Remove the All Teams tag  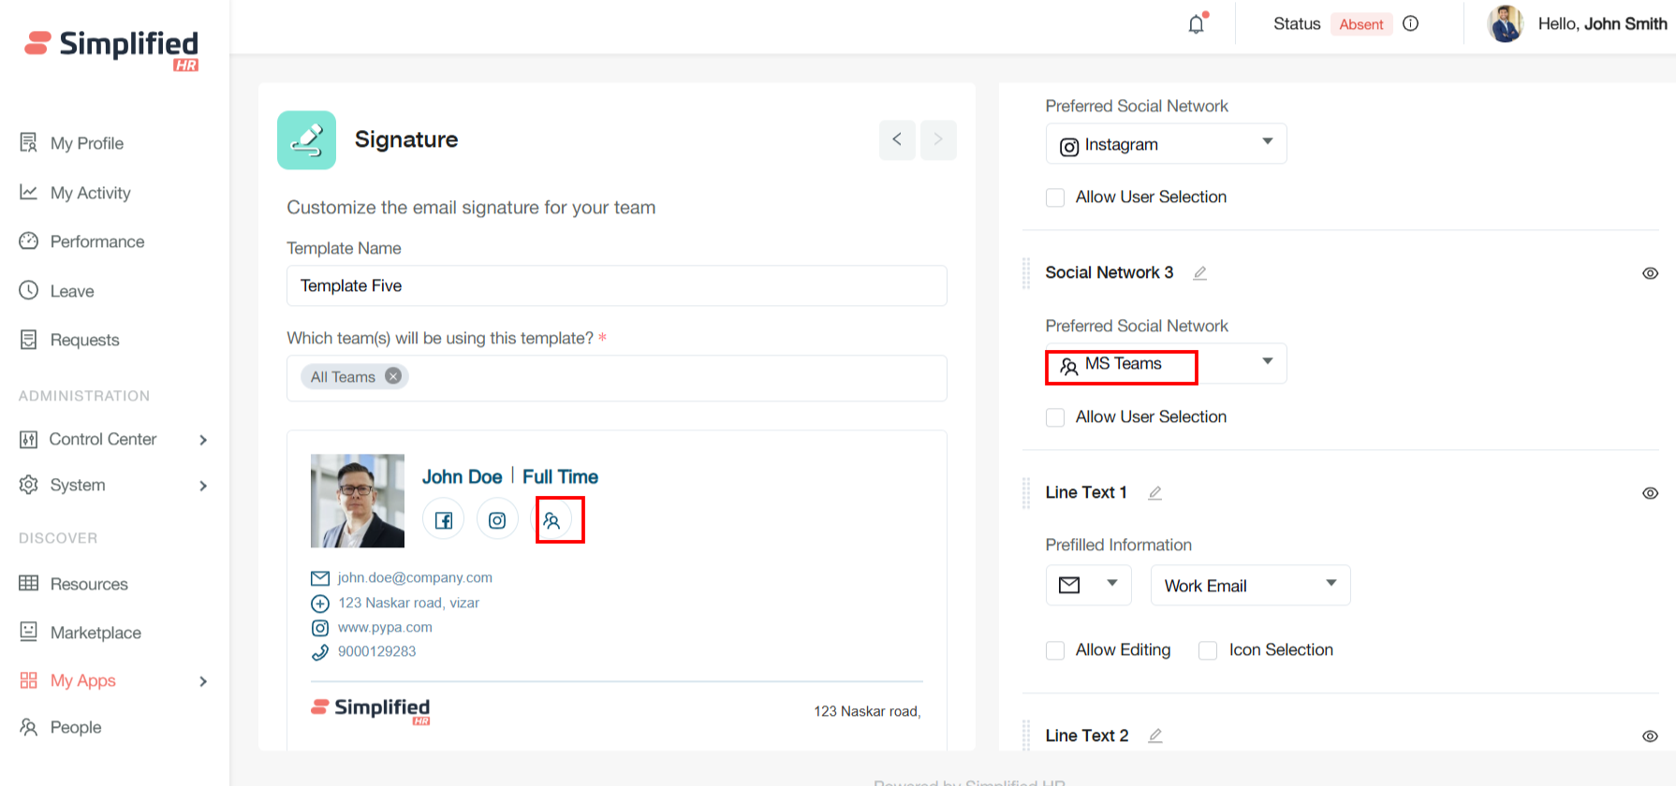(393, 376)
